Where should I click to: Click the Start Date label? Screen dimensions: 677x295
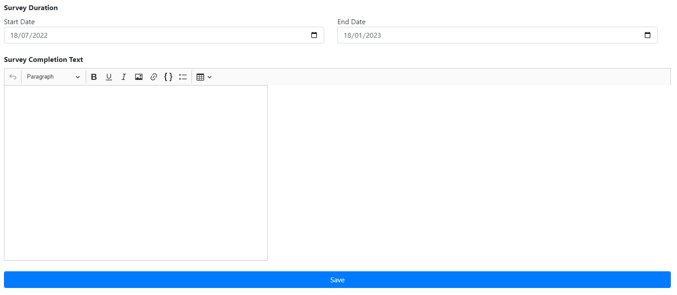coord(19,22)
